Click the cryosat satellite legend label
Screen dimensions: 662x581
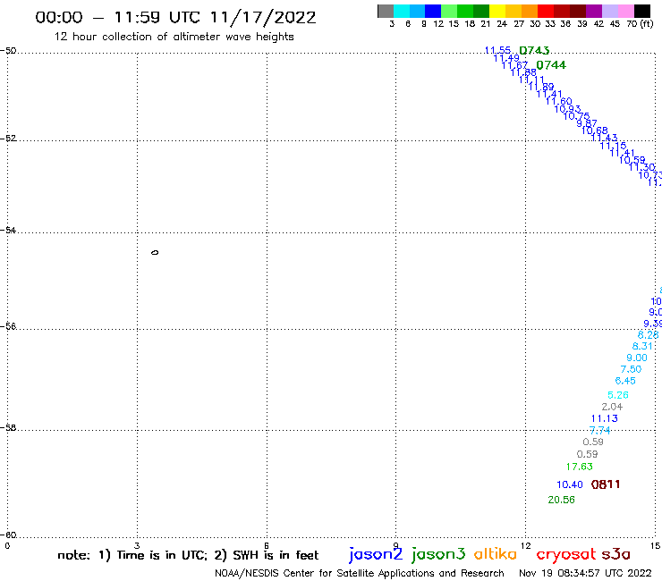click(565, 554)
